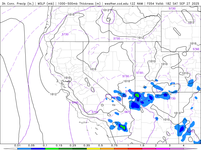The image size is (201, 150).
Task: Click the purple "5670" thickness contour label
Action: coord(128,112)
